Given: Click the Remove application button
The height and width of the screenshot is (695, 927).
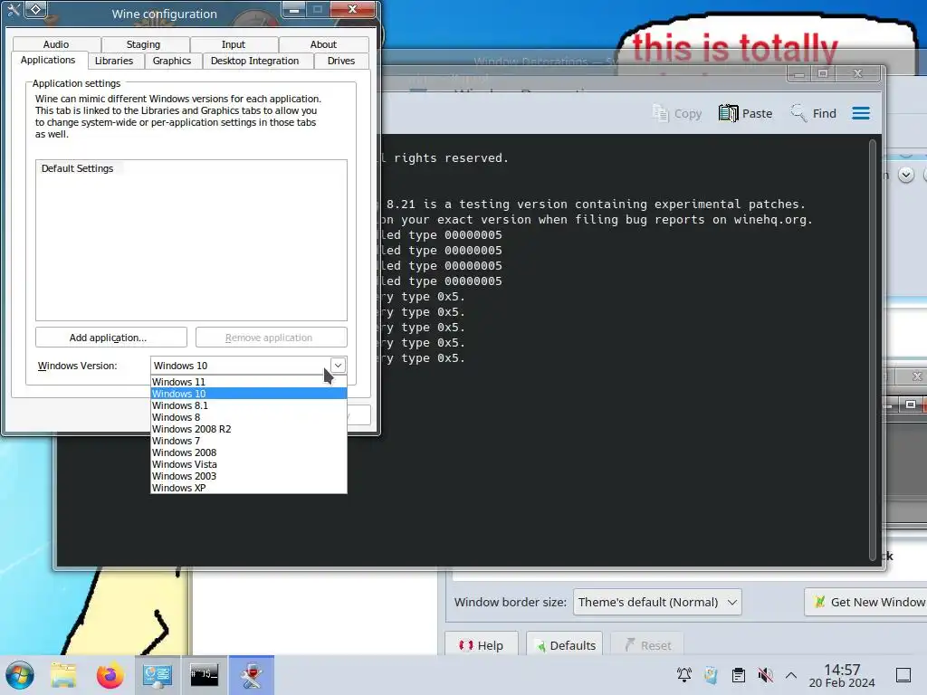Looking at the screenshot, I should [272, 338].
